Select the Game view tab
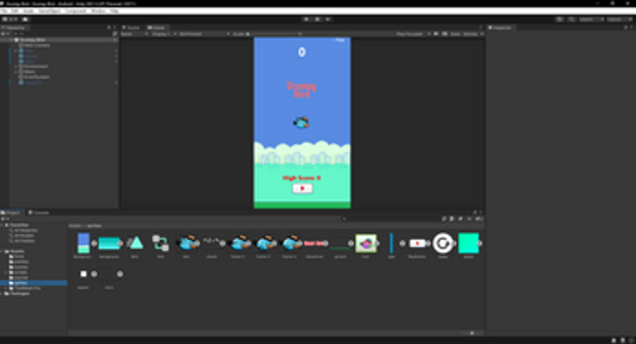 pos(156,27)
